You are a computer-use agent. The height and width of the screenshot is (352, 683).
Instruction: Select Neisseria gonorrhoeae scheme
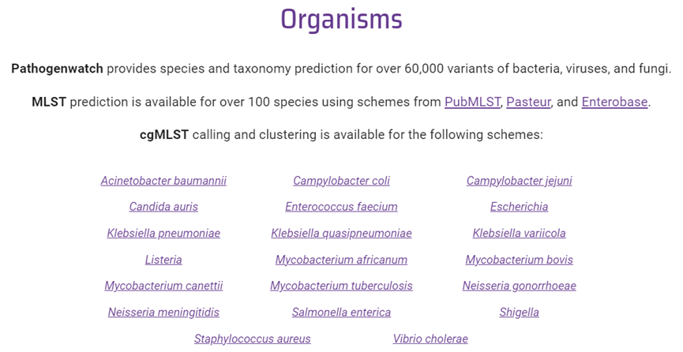[x=519, y=286]
